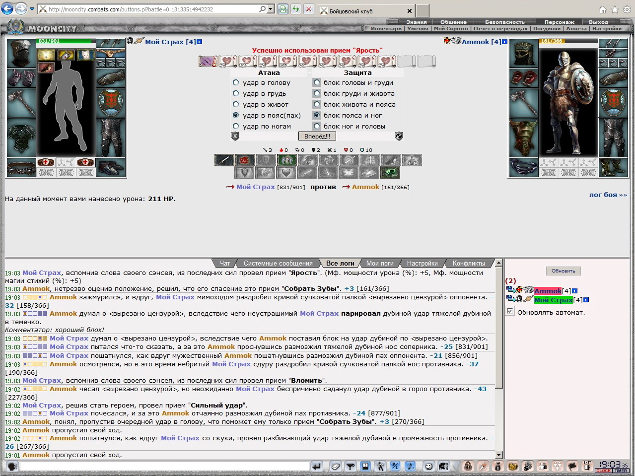The image size is (635, 476).
Task: Click Ammok's 161/366 HP bar
Action: (x=568, y=41)
